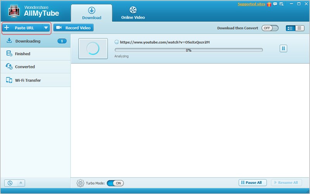Click the Record Video button
The height and width of the screenshot is (194, 310).
(x=73, y=27)
